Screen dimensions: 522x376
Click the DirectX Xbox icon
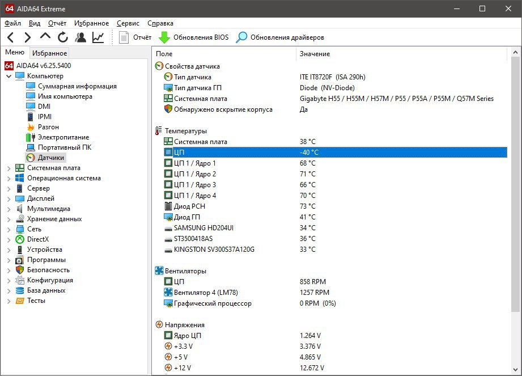[20, 239]
